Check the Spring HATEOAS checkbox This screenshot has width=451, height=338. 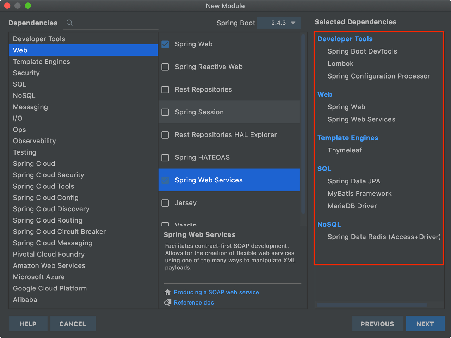165,157
